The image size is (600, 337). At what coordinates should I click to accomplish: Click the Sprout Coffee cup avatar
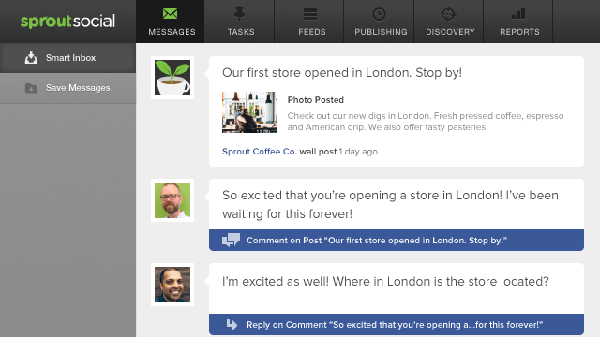coord(172,78)
